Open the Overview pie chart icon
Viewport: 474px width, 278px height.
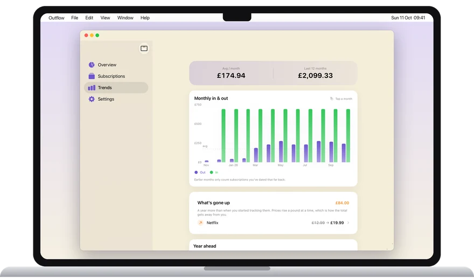pyautogui.click(x=92, y=65)
